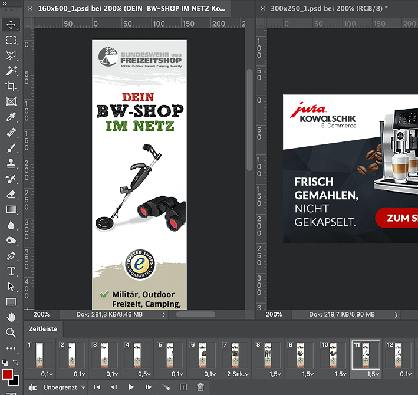Viewport: 418px width, 395px height.
Task: Select animation frame 7 thumbnail
Action: pos(235,355)
